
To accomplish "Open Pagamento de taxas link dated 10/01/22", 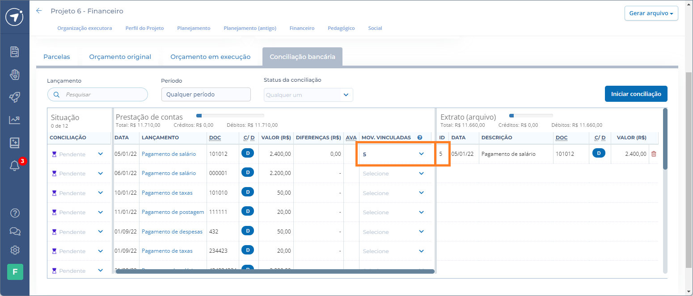I will coord(167,193).
